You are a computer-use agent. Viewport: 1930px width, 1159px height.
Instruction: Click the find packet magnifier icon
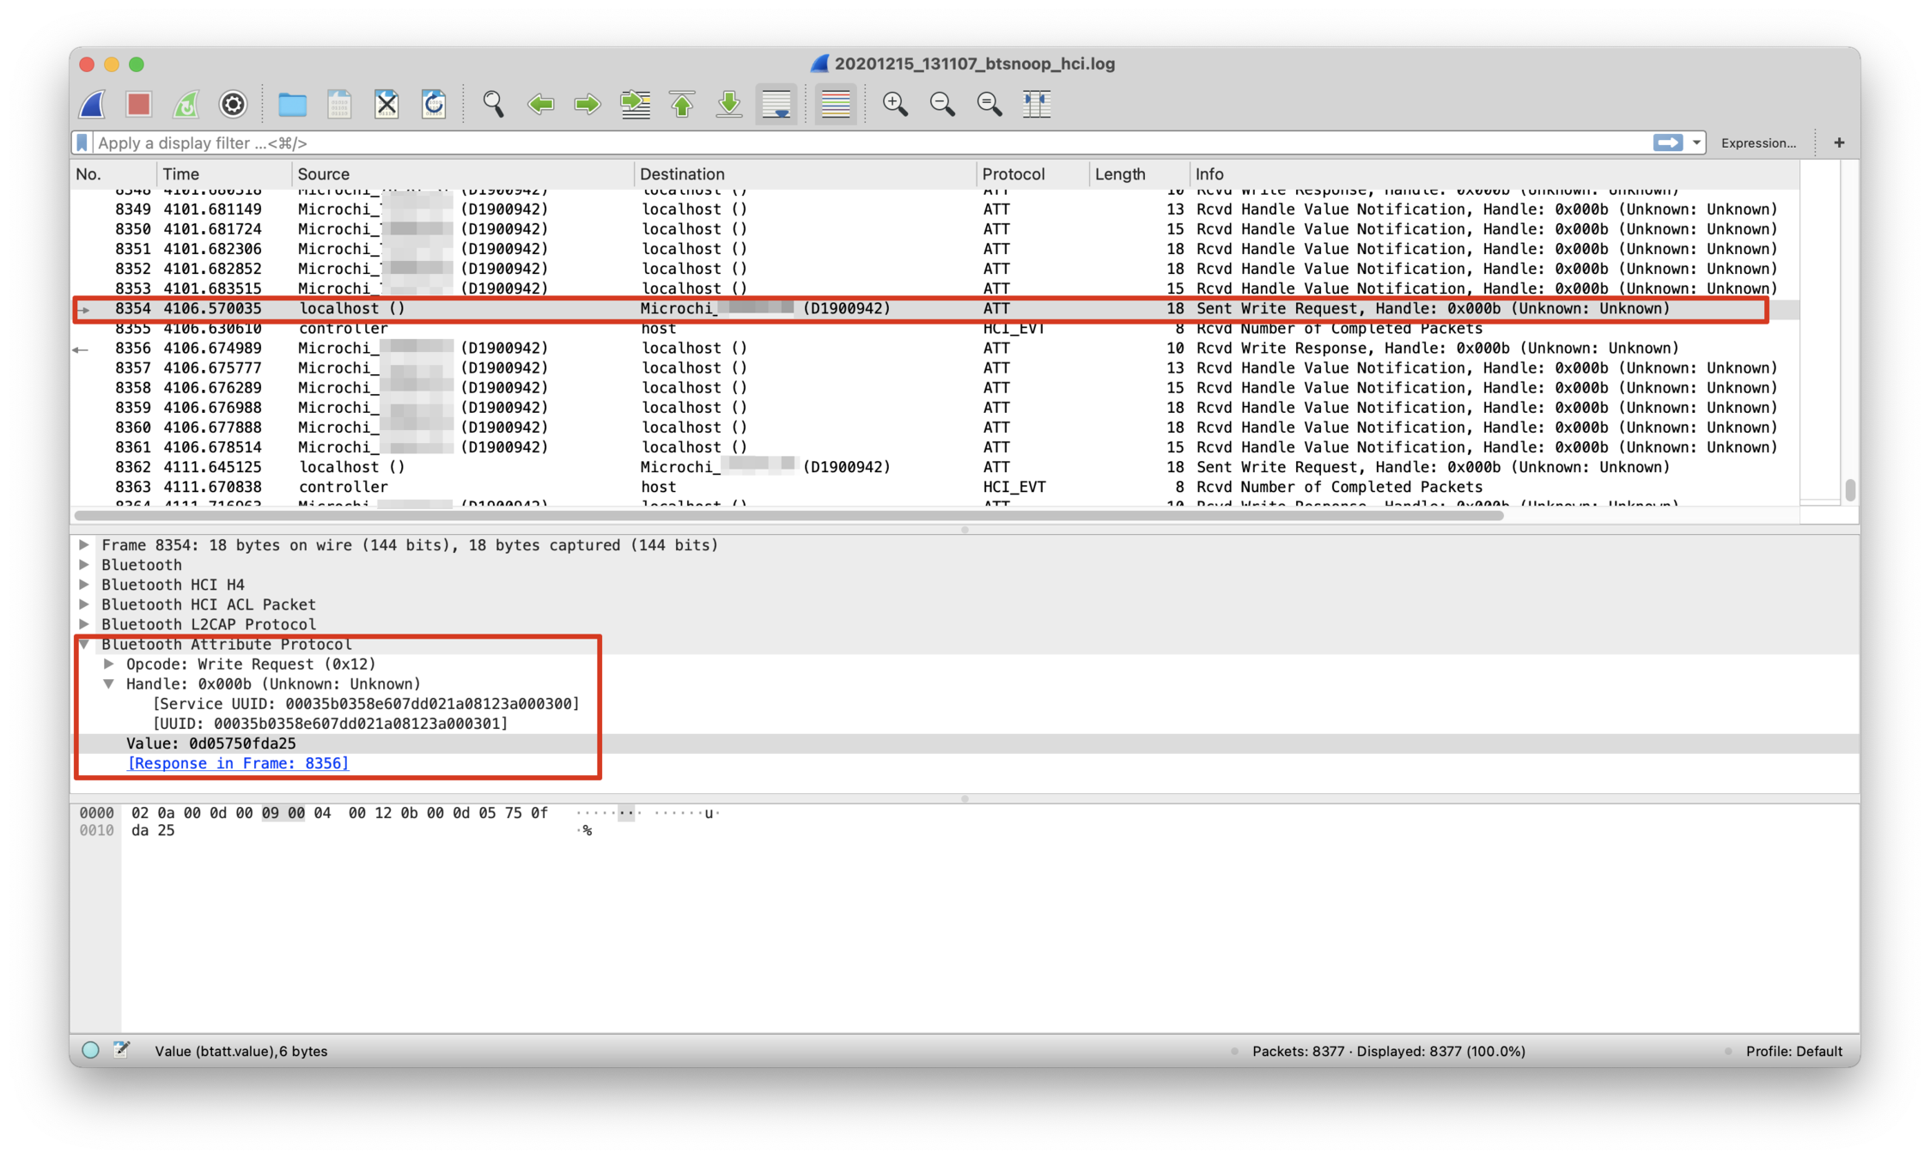coord(493,104)
